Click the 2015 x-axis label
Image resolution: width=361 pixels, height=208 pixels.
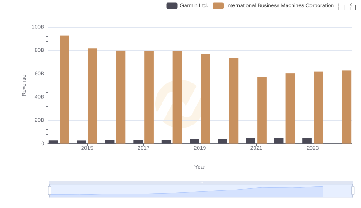click(x=87, y=148)
